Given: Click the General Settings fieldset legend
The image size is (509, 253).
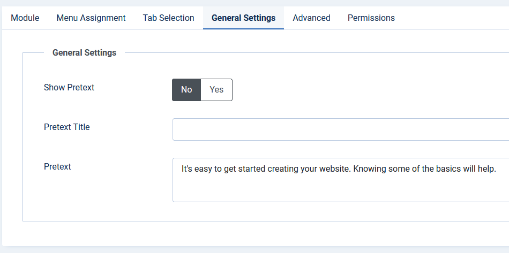Looking at the screenshot, I should coord(85,52).
